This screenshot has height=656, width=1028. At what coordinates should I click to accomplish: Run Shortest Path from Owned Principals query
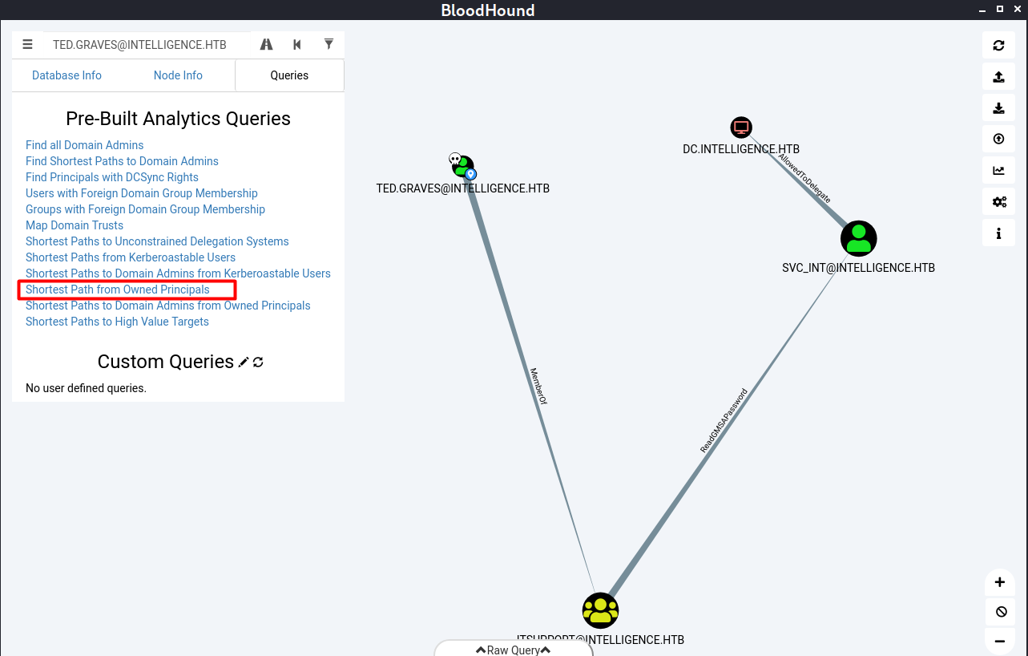(118, 290)
